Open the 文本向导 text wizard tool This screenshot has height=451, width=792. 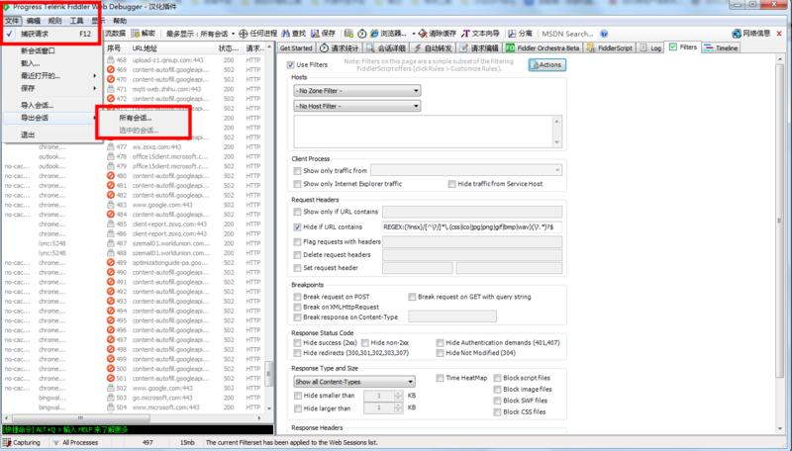tap(480, 34)
